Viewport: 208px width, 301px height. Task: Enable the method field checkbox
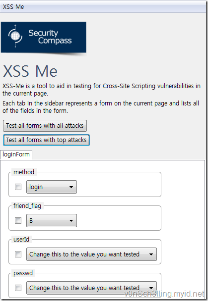coord(18,187)
